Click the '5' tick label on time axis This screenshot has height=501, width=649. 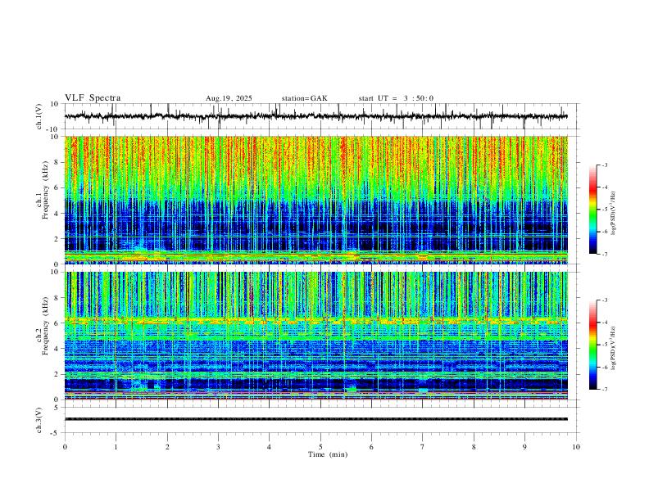pyautogui.click(x=320, y=447)
